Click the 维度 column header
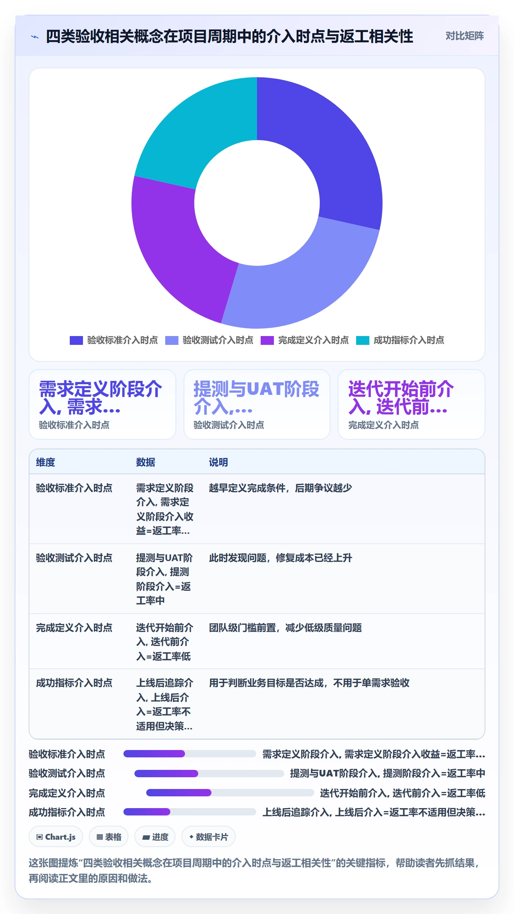The image size is (514, 914). pos(46,462)
